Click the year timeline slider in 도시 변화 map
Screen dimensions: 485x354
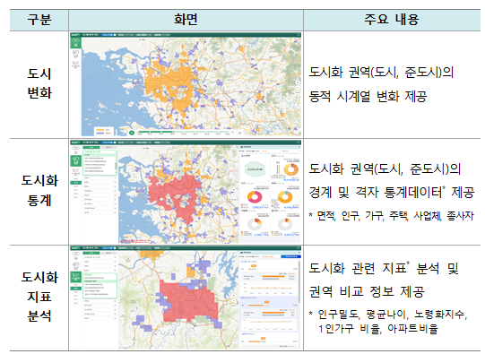184,132
